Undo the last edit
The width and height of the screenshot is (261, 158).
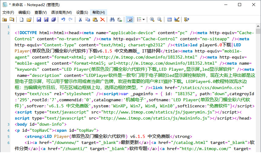[63, 20]
